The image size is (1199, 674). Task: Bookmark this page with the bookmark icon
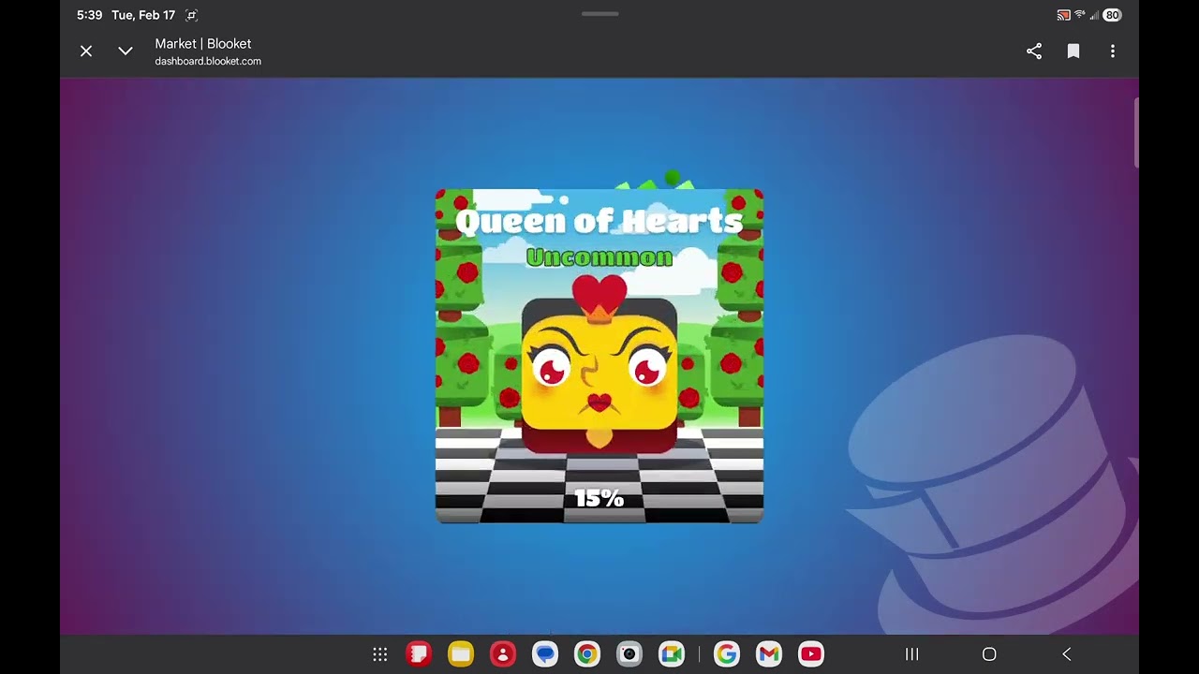1073,51
